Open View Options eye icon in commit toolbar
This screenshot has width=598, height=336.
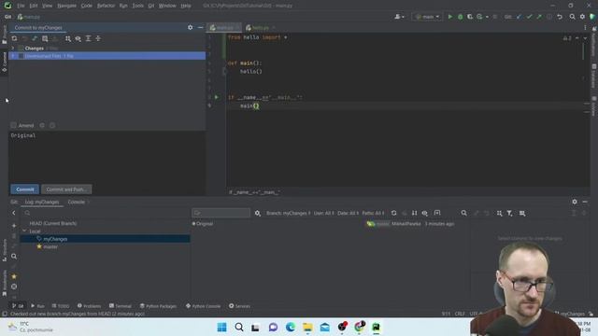(78, 38)
